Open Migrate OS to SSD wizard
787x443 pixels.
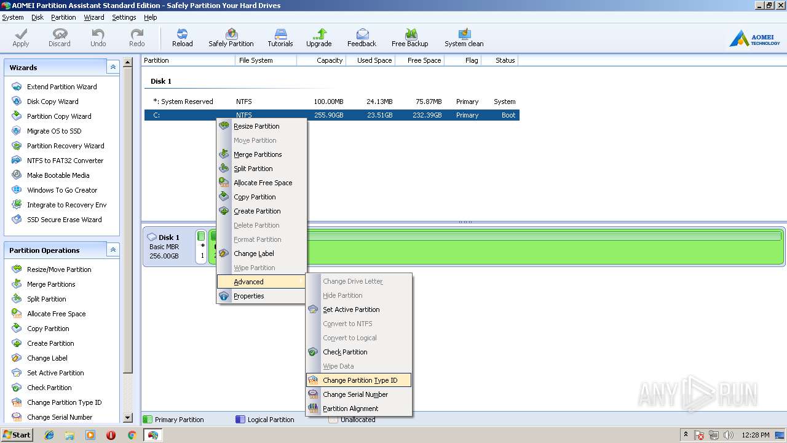coord(54,131)
